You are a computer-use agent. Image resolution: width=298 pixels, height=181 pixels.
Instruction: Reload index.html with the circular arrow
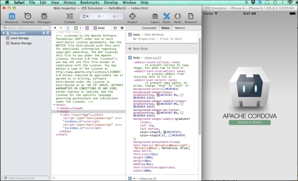[48, 33]
